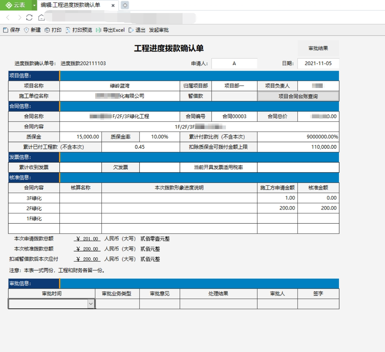385x352 pixels.
Task: Click the 合同信息 section header
Action: coord(34,106)
